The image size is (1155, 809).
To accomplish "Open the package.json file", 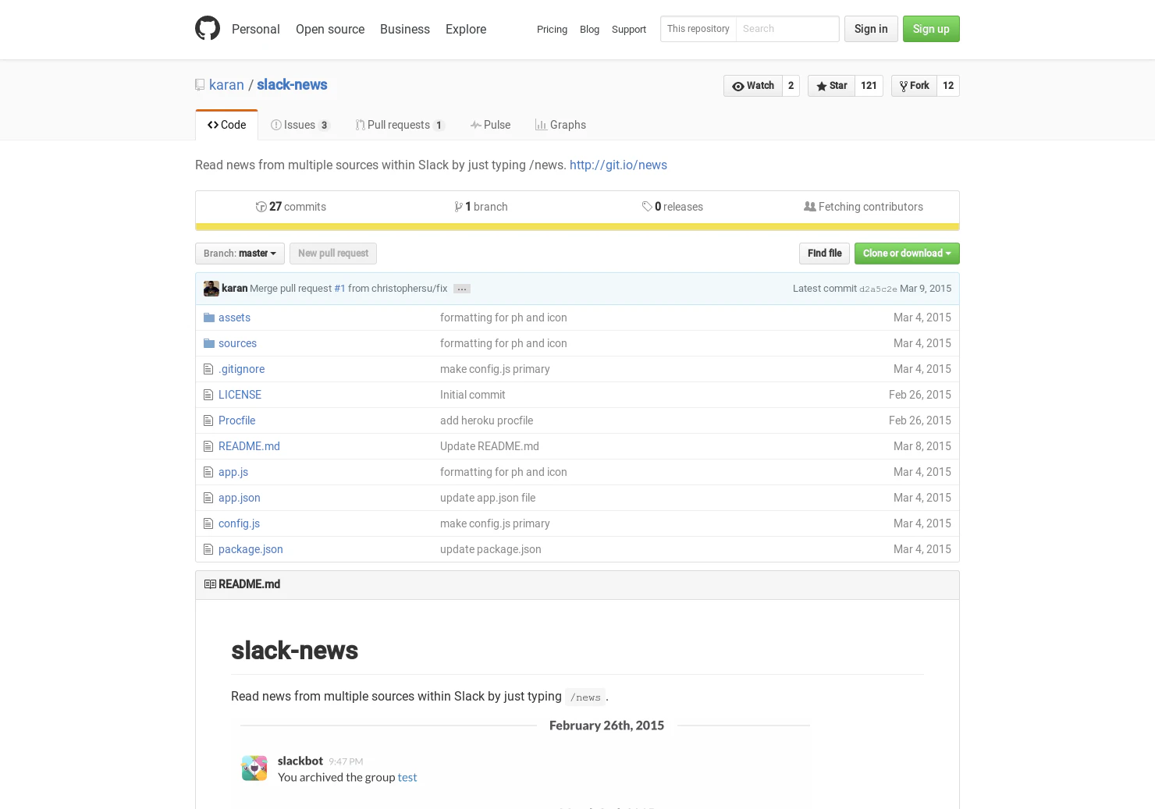I will coord(251,549).
